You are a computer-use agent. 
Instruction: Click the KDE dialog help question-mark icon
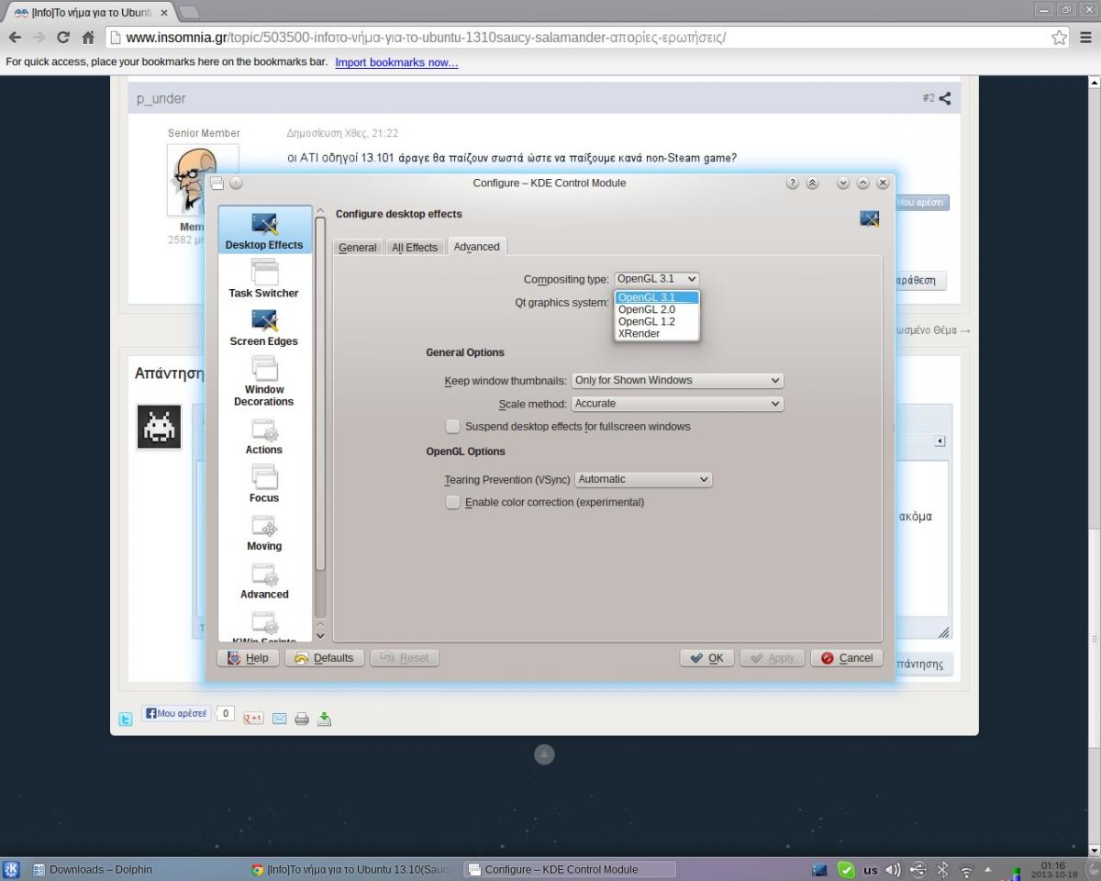[x=793, y=183]
